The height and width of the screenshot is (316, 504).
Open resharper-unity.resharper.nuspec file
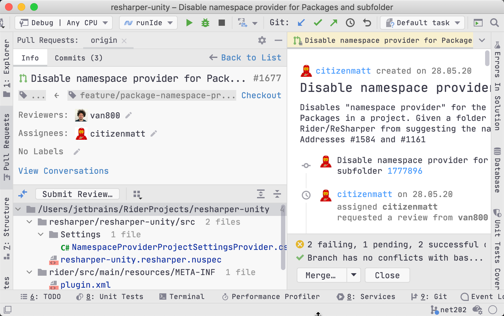[x=141, y=260]
